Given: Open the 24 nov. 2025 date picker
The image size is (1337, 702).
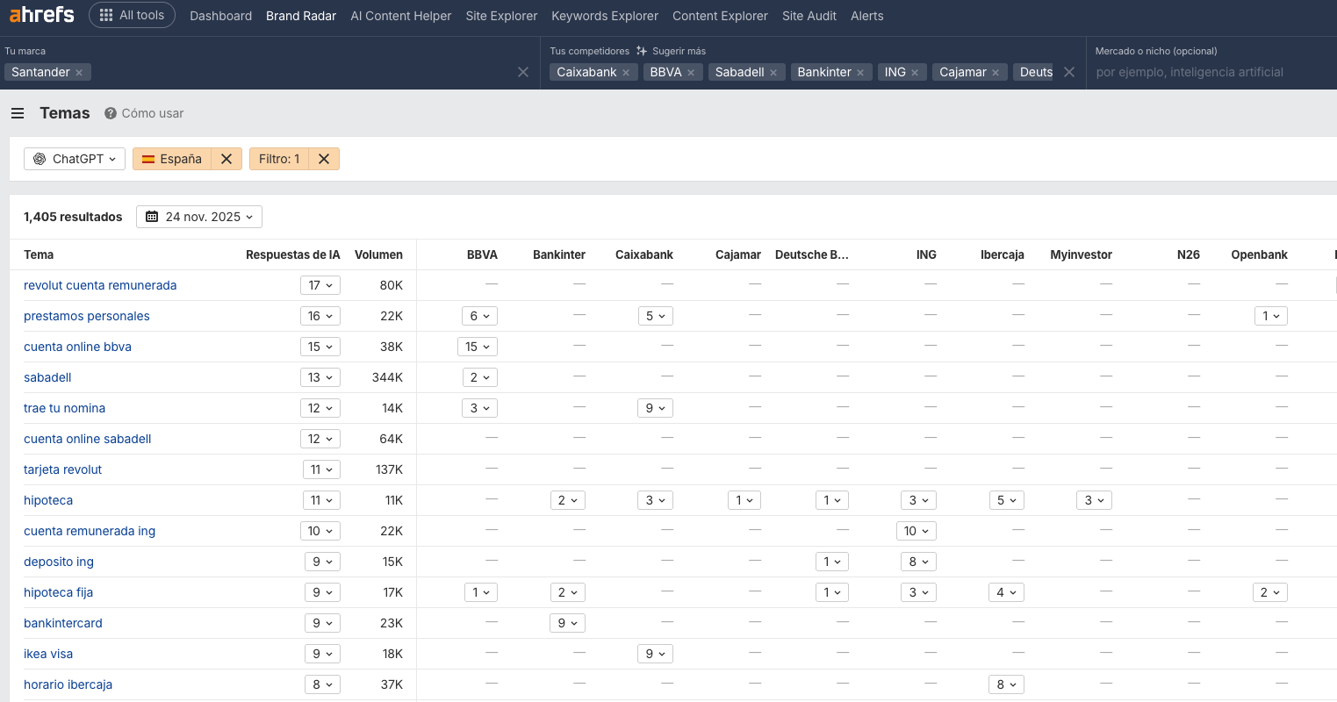Looking at the screenshot, I should (199, 217).
